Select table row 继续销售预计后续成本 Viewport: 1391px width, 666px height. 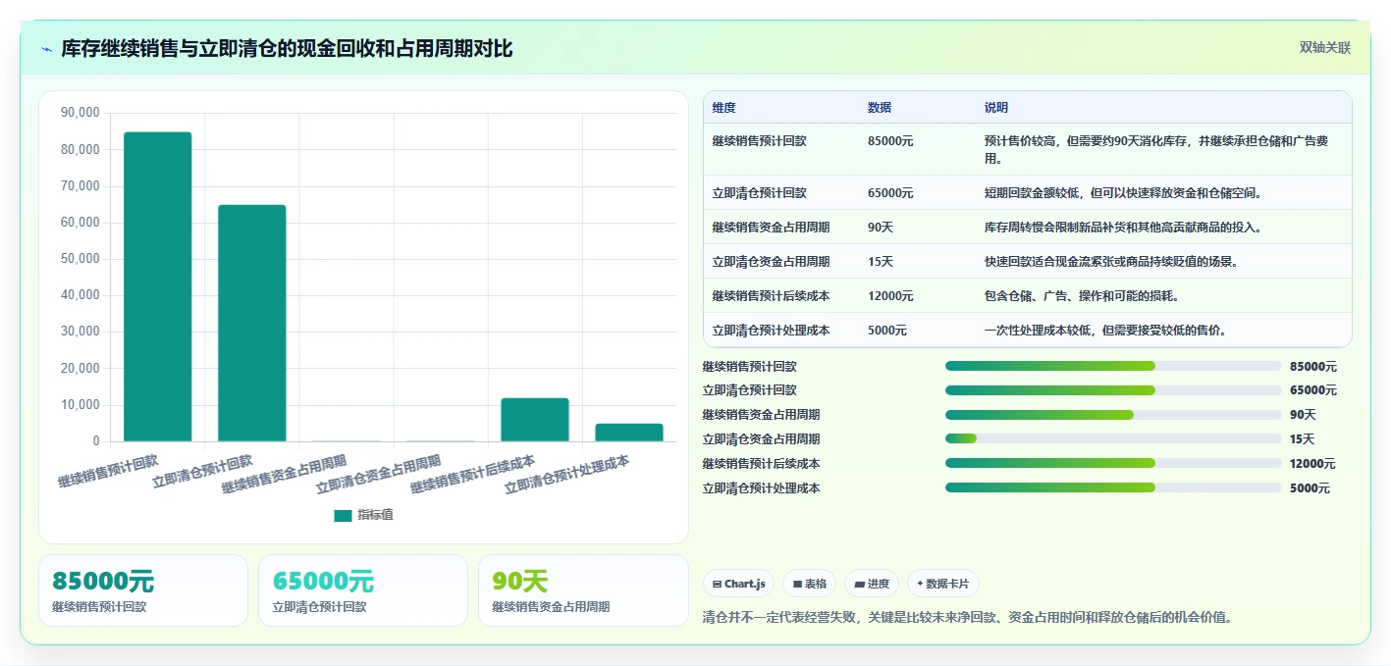pyautogui.click(x=1028, y=295)
